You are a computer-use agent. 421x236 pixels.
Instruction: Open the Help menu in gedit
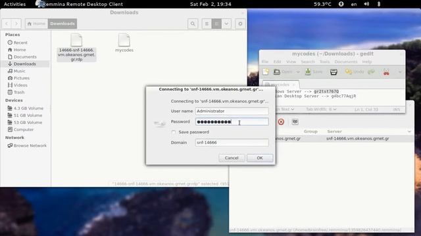[367, 62]
